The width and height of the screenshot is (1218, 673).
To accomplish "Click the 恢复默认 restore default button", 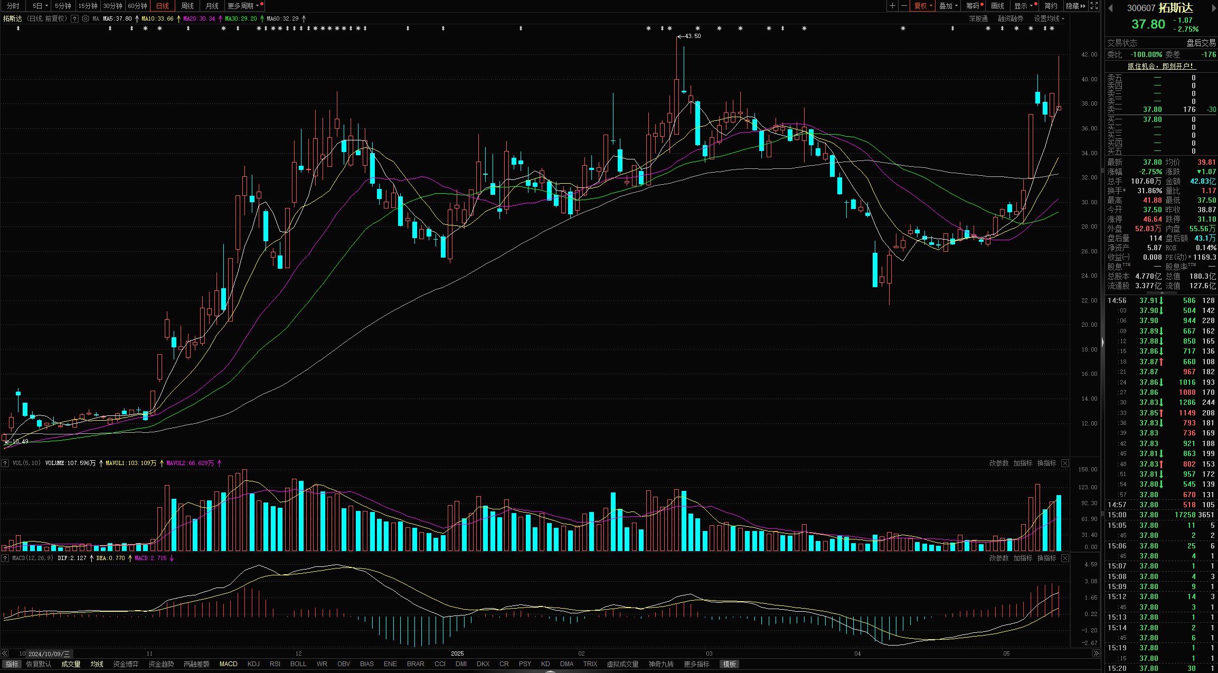I will click(39, 664).
